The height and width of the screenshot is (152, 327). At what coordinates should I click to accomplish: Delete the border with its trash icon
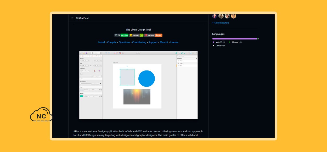click(x=101, y=96)
